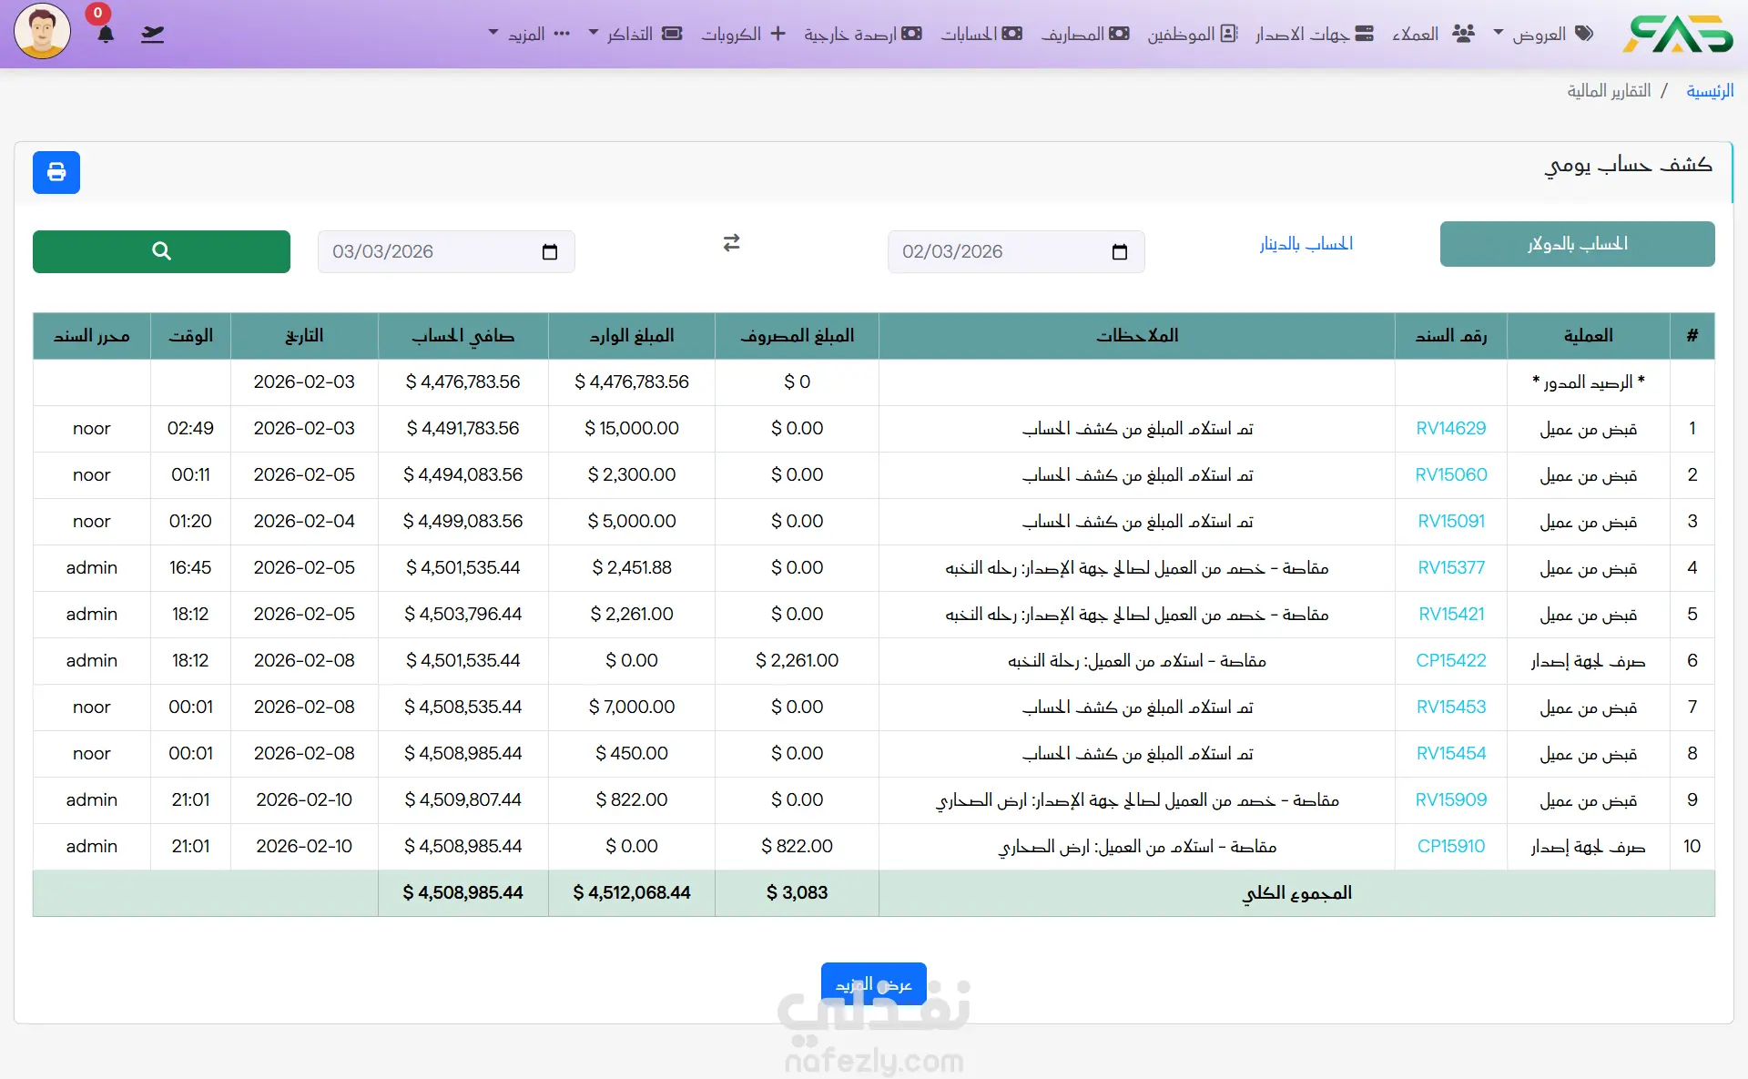The width and height of the screenshot is (1748, 1079).
Task: Switch to الحساب بالدولار account view
Action: [1577, 244]
